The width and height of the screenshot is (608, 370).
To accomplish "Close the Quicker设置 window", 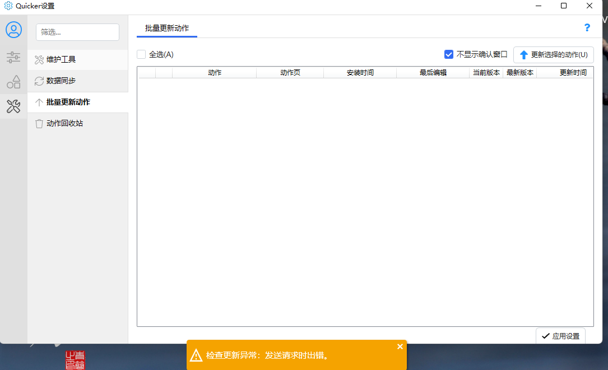I will [590, 6].
